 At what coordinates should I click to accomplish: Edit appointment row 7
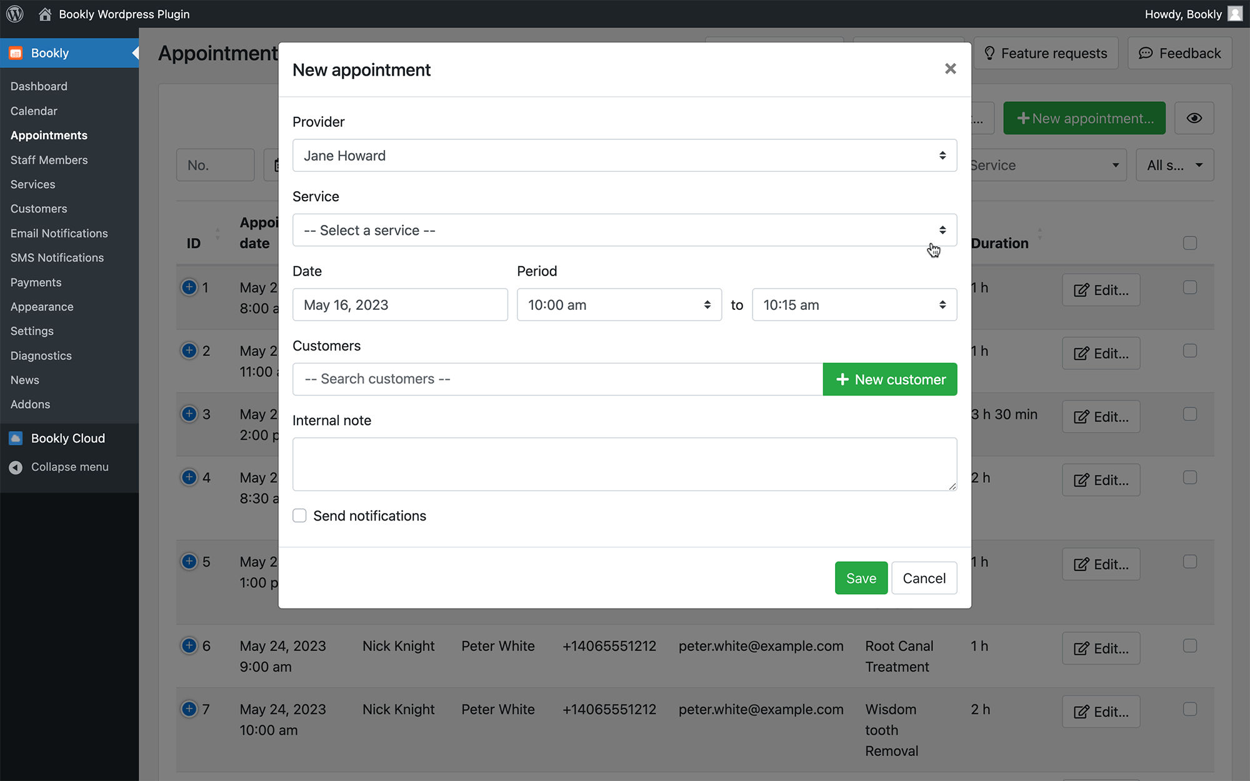point(1101,712)
